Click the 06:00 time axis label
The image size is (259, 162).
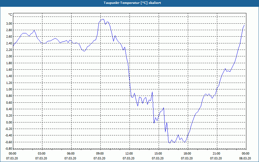pos(71,154)
